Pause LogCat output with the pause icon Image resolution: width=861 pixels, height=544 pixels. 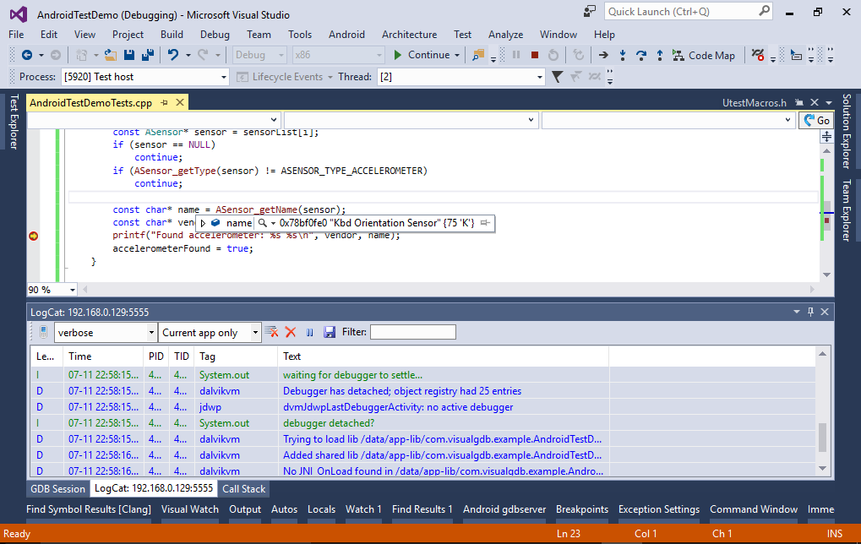(310, 332)
